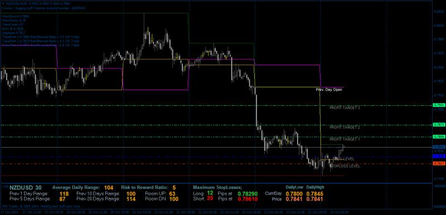Click the Average Daily Range value 104
The image size is (446, 215).
pyautogui.click(x=108, y=188)
